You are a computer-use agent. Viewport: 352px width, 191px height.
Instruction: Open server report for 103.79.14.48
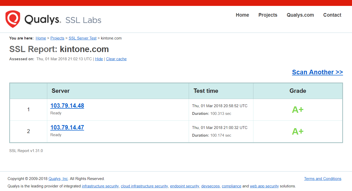click(67, 106)
